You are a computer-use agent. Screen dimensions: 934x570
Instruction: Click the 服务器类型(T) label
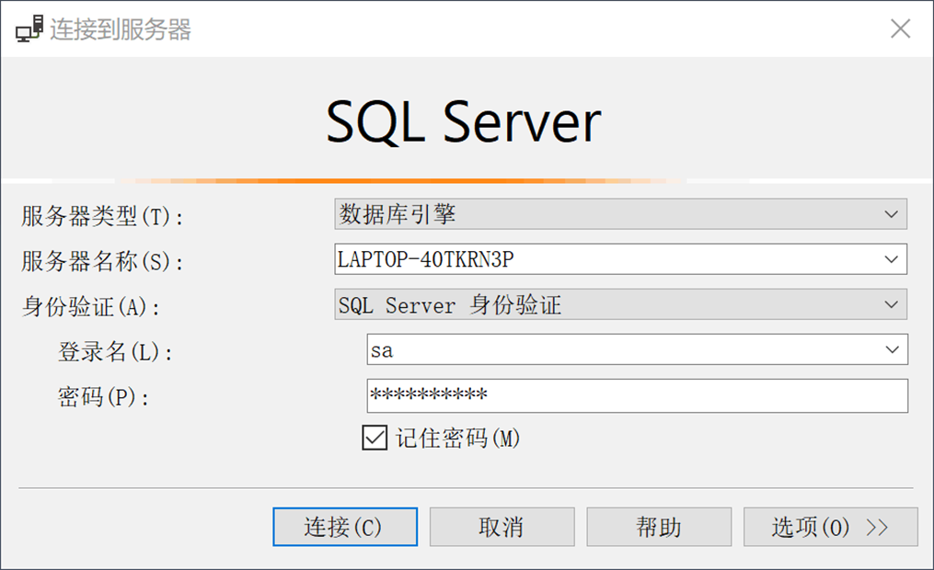pos(102,216)
